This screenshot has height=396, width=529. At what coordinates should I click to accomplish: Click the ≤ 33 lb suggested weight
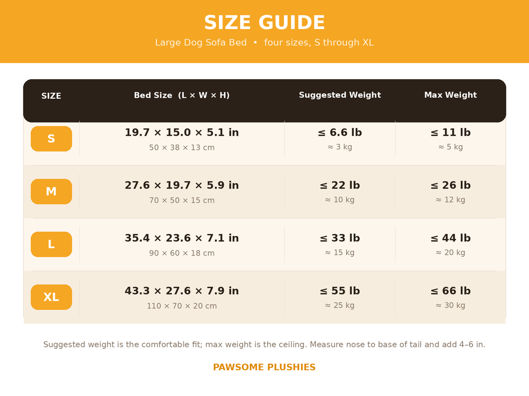[340, 238]
